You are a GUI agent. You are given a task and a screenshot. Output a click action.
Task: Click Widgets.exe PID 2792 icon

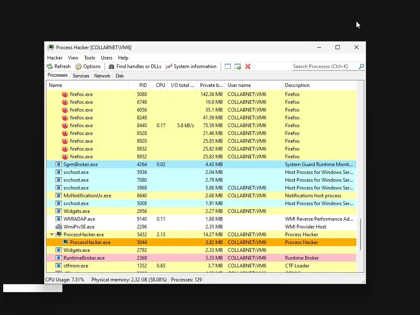(x=58, y=250)
